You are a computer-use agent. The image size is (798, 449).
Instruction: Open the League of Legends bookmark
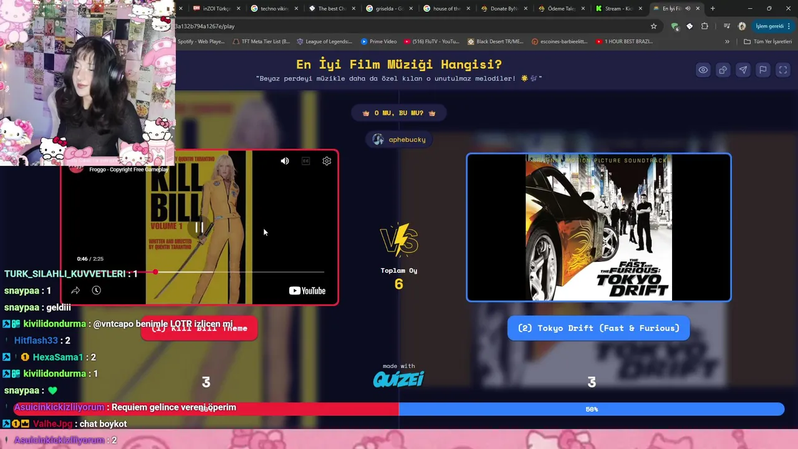point(324,42)
